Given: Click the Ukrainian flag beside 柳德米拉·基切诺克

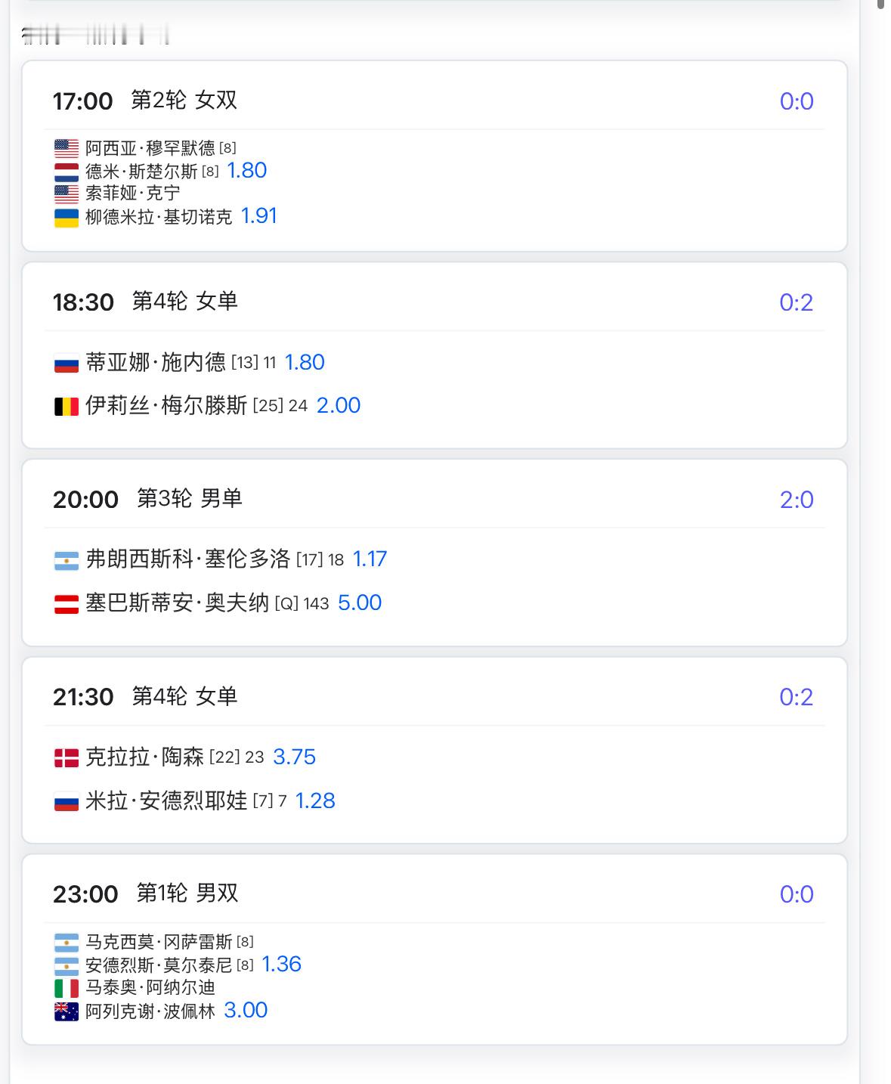Looking at the screenshot, I should (x=67, y=218).
